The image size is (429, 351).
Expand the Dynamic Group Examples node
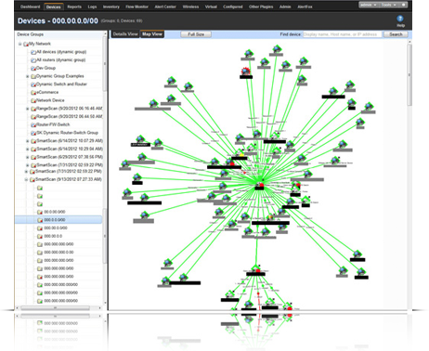pyautogui.click(x=27, y=76)
